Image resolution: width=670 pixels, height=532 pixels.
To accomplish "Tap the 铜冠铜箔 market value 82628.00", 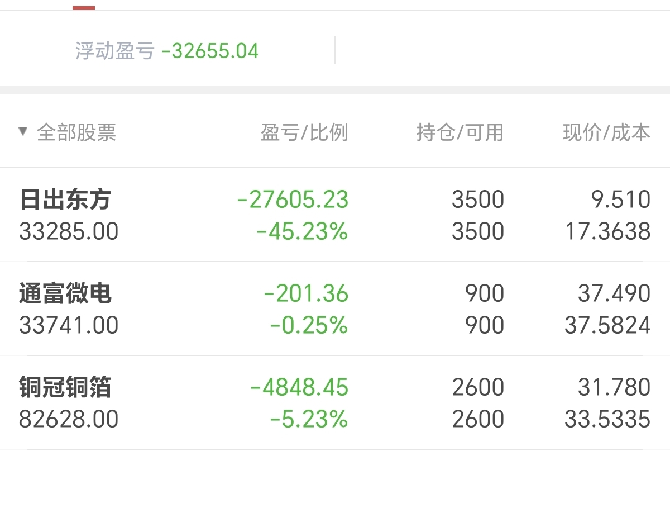I will [69, 419].
